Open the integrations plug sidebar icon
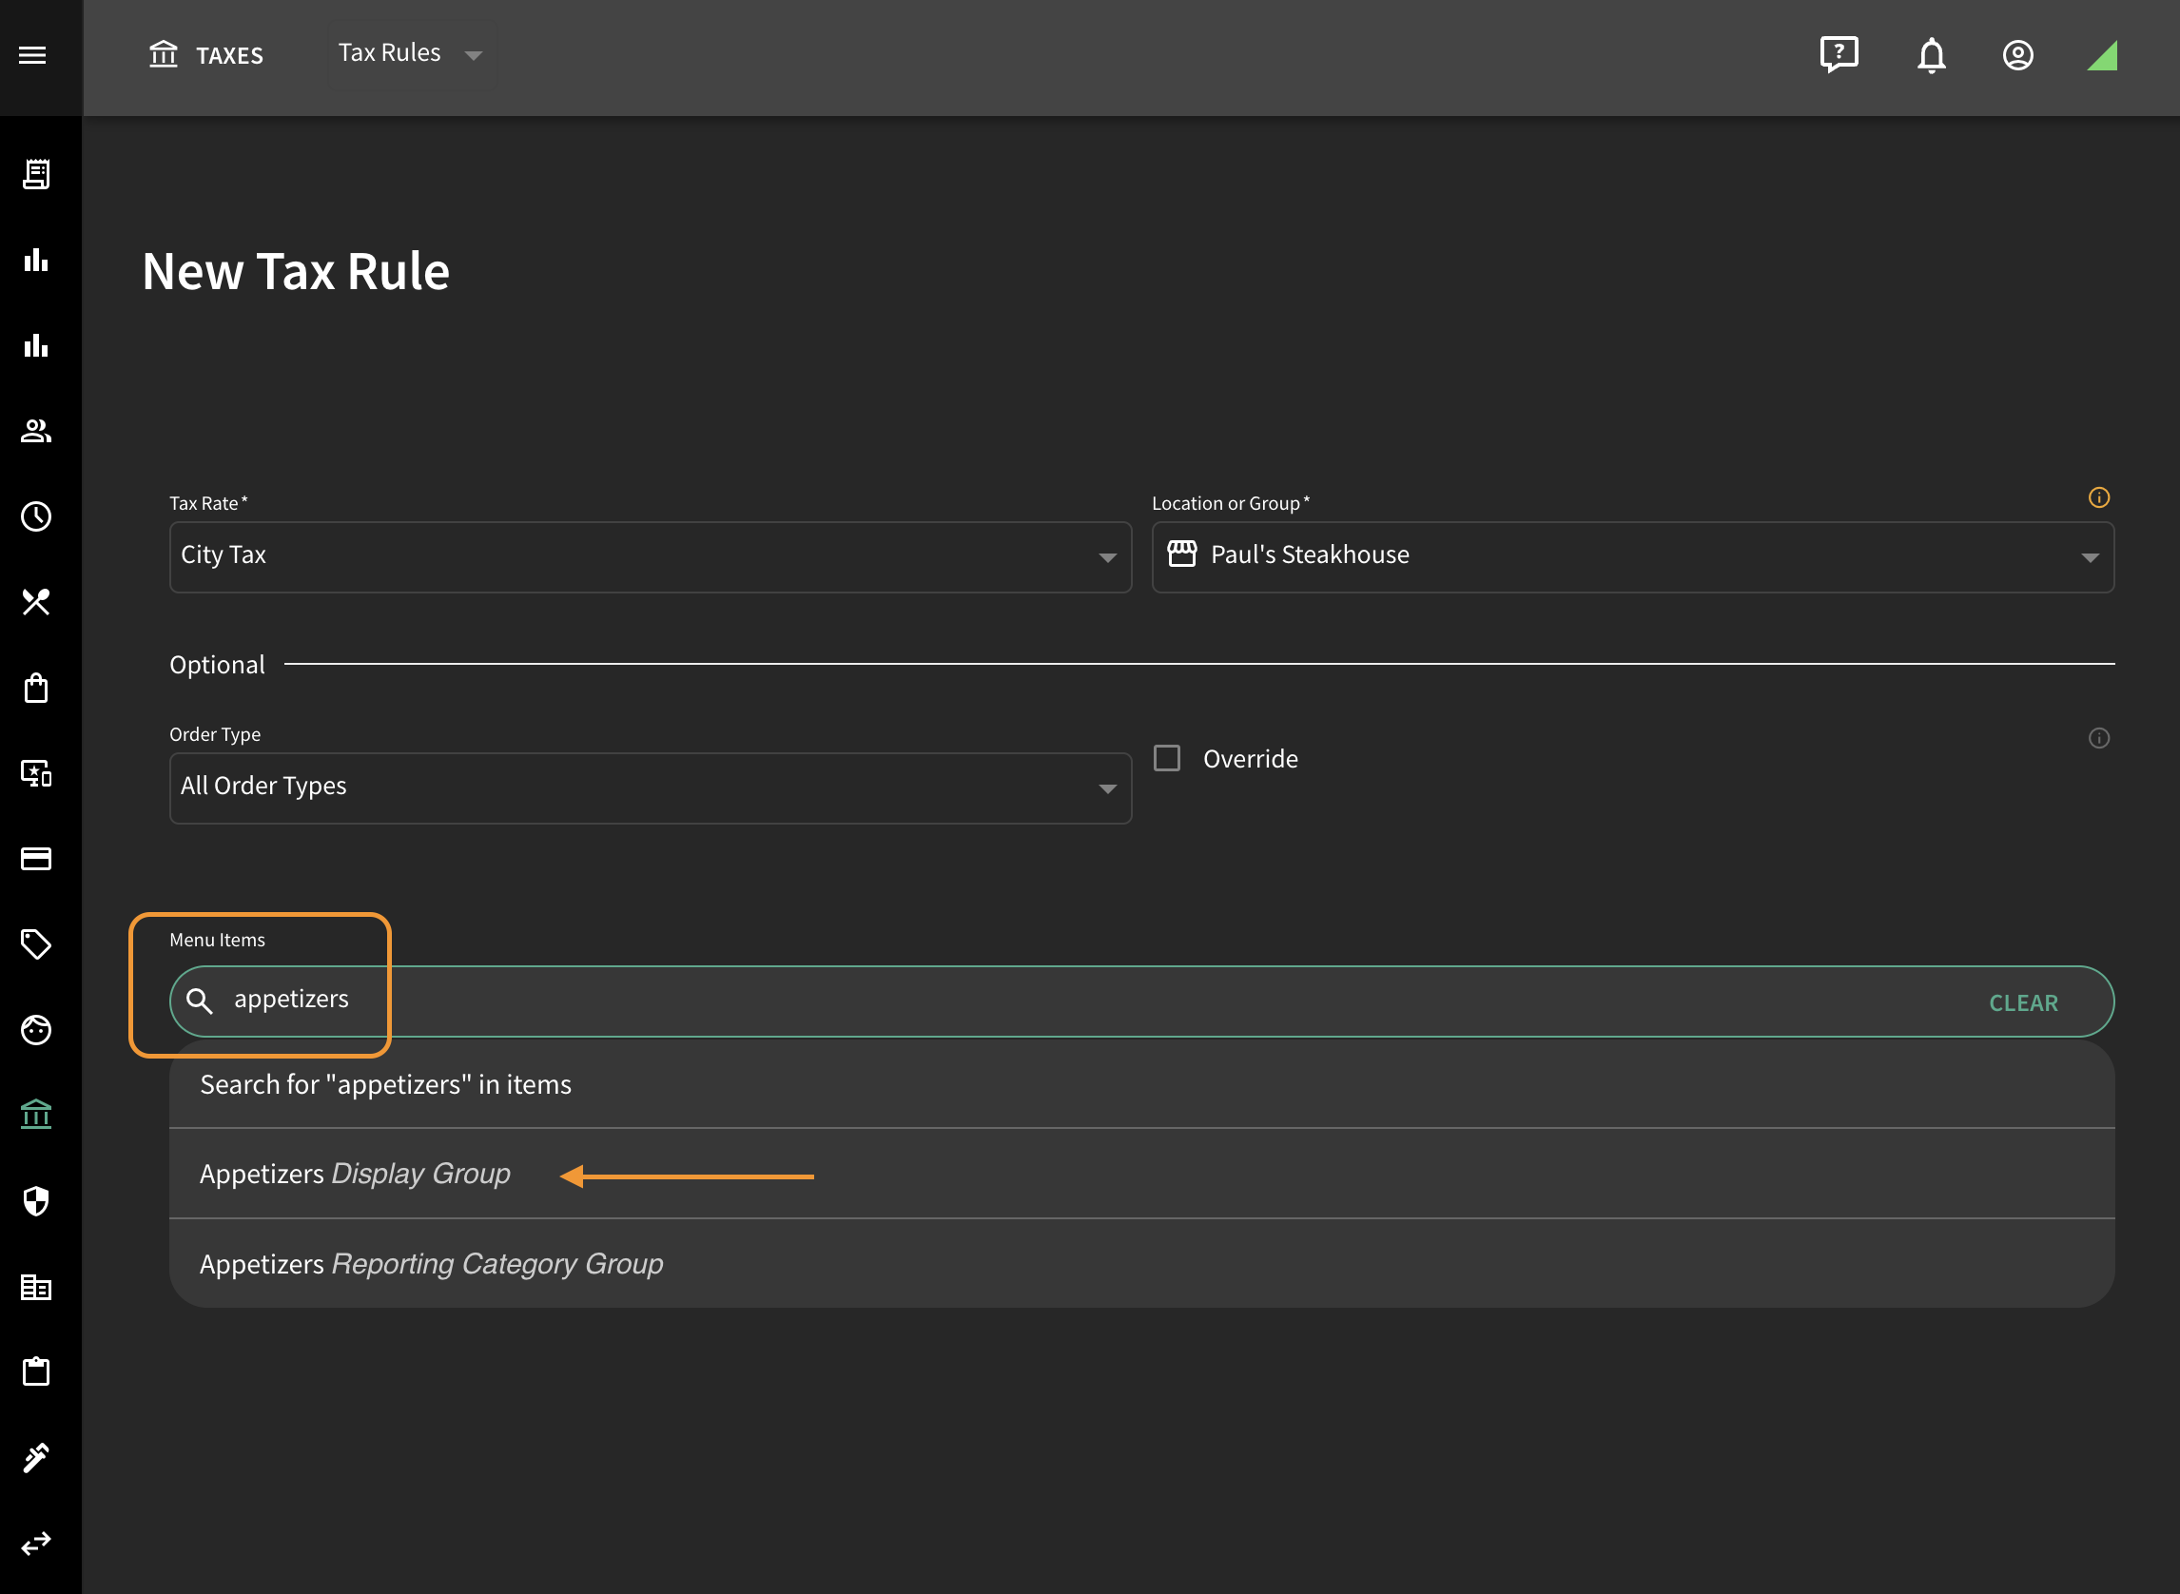This screenshot has width=2180, height=1594. click(36, 1457)
